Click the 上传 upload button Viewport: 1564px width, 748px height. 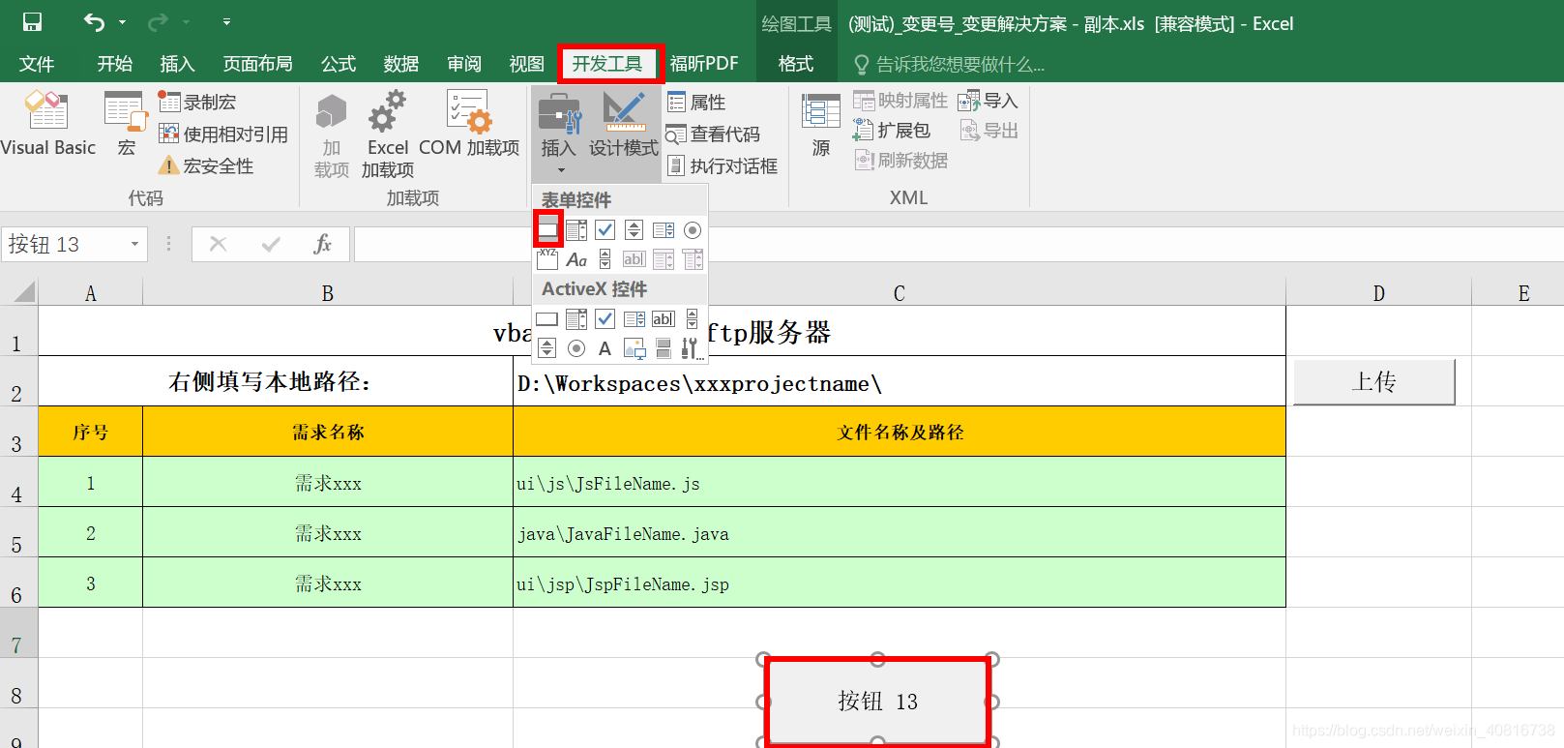pos(1373,382)
